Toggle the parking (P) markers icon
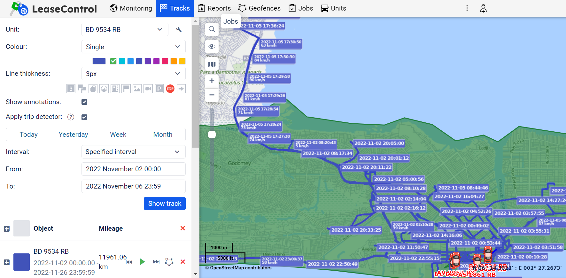This screenshot has width=566, height=278. [159, 89]
